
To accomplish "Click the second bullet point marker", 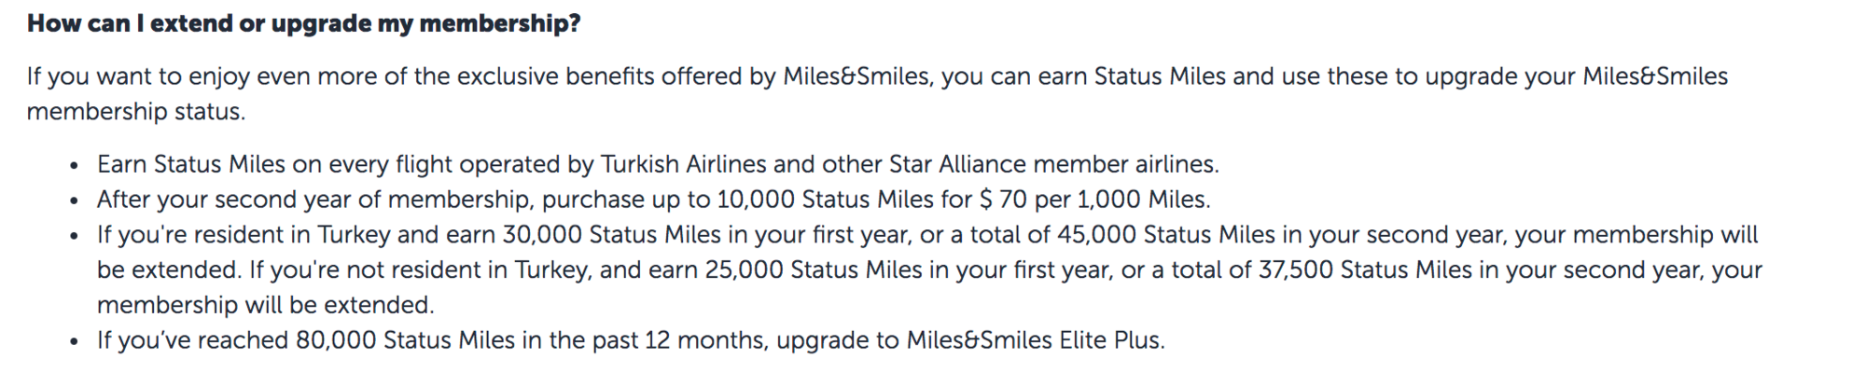I will tap(74, 202).
